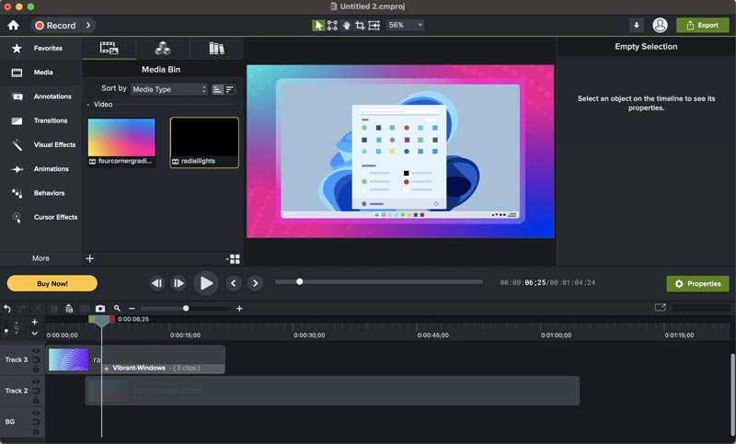Open the Record options arrow

click(x=88, y=26)
